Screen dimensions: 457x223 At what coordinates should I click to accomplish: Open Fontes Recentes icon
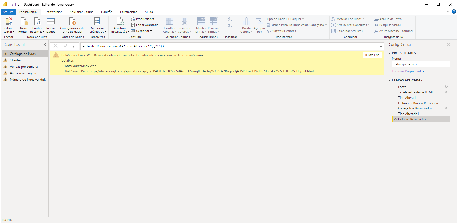(37, 21)
